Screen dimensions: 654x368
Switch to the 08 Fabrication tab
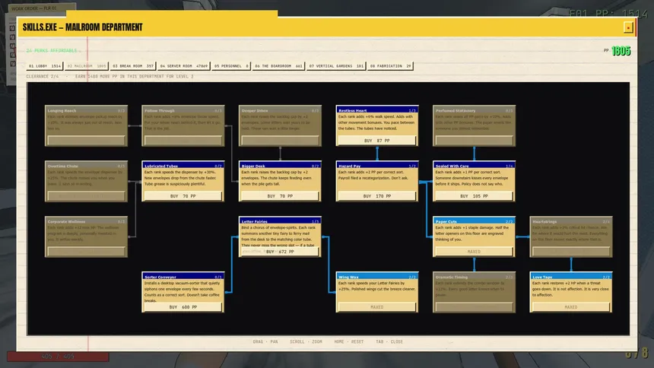pos(390,66)
